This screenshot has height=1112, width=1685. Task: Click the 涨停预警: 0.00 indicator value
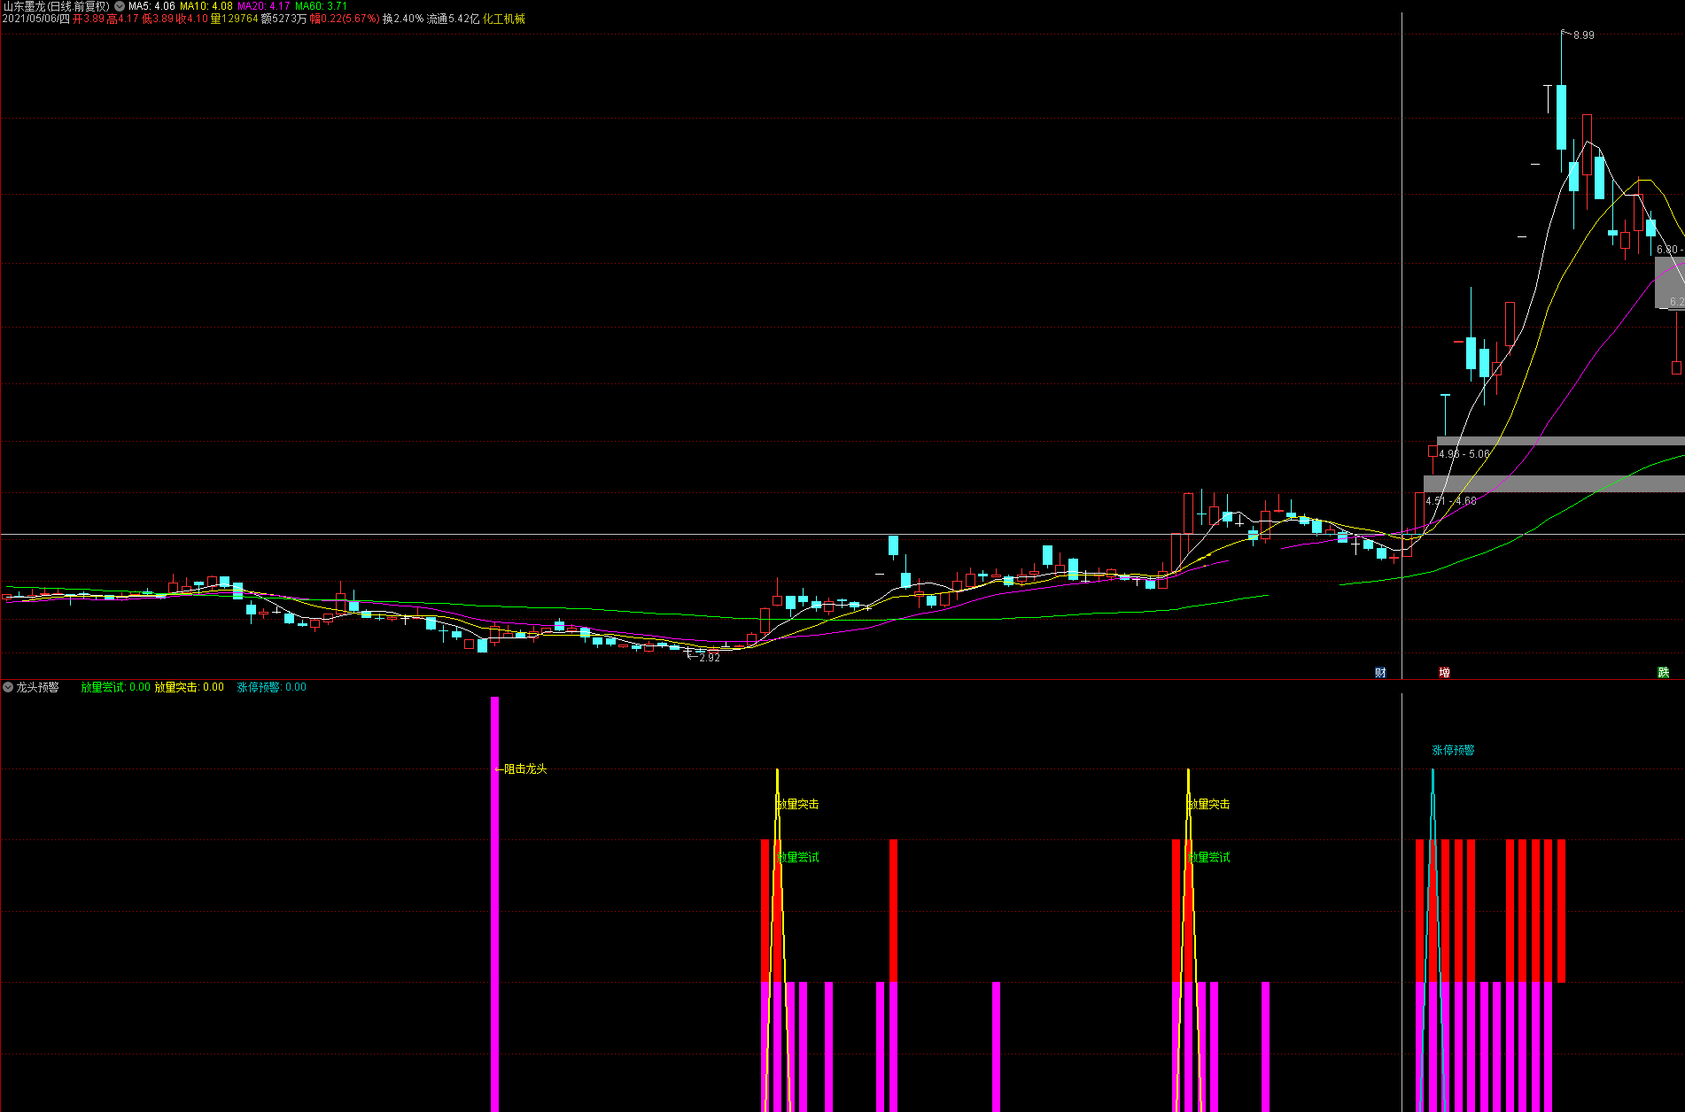point(272,687)
